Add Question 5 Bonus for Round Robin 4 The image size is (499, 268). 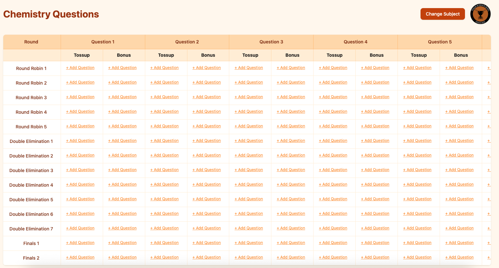pyautogui.click(x=459, y=111)
